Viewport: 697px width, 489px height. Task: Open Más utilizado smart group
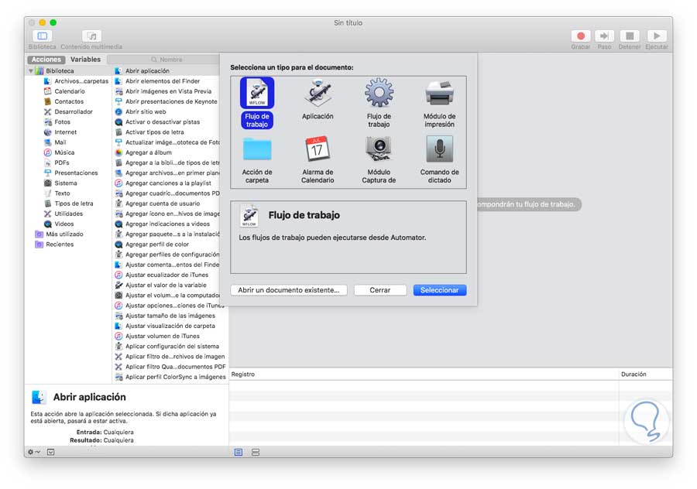coord(59,234)
